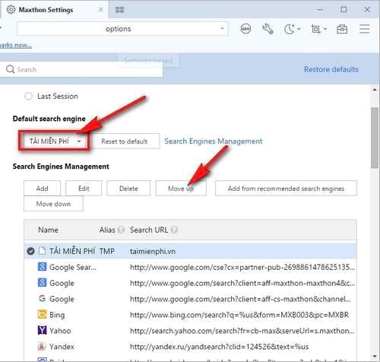Expand the address bar dropdown arrow
This screenshot has height=362, width=380.
pyautogui.click(x=222, y=28)
